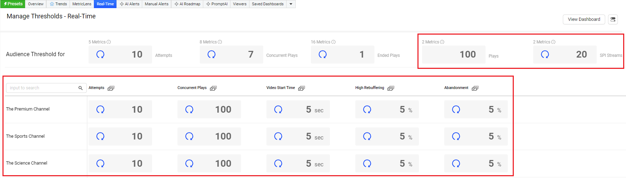Click the search magnifier icon
This screenshot has height=178, width=626.
point(80,88)
